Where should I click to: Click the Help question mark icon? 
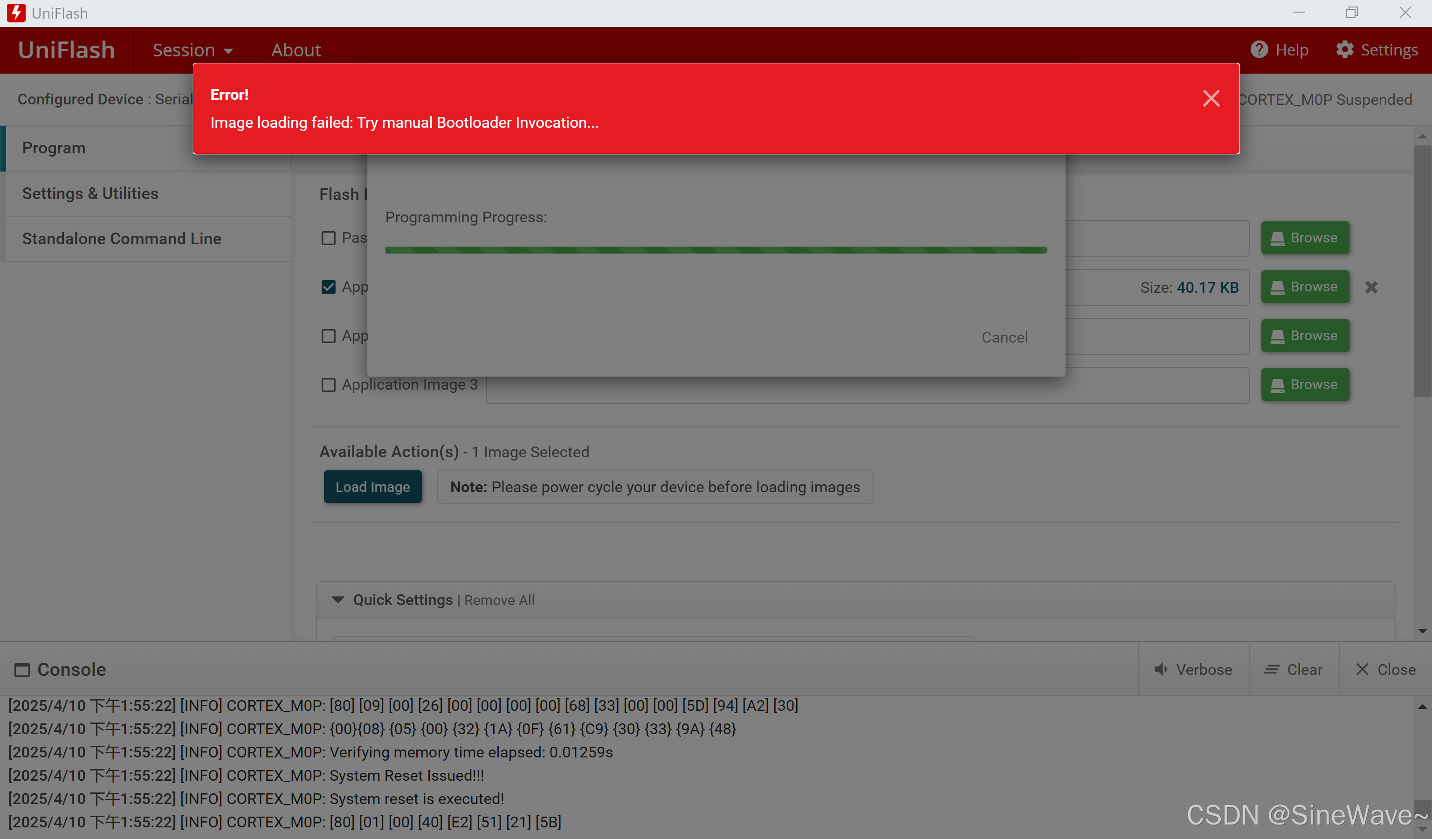pos(1259,49)
